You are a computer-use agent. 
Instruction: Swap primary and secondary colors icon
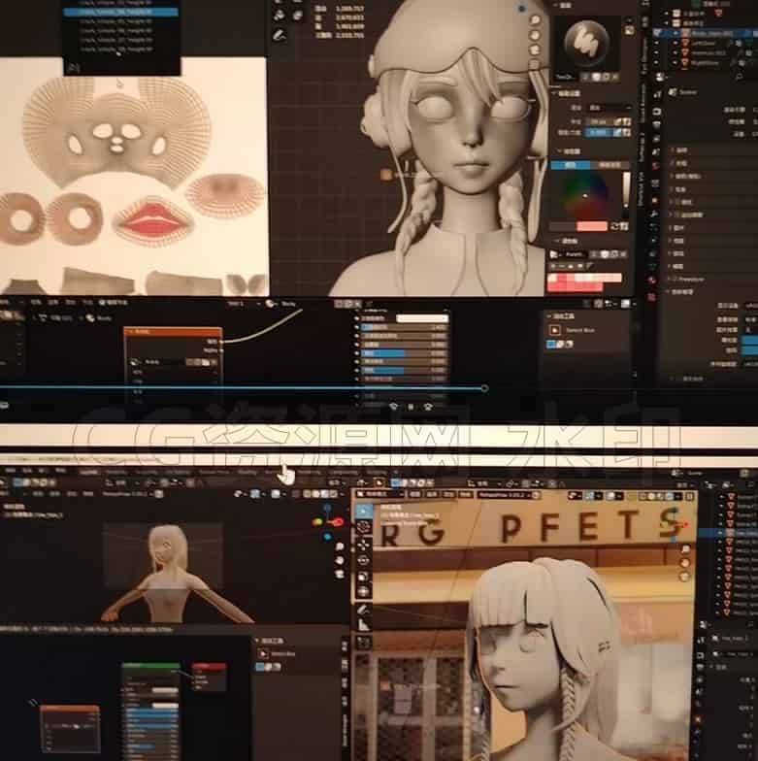615,226
